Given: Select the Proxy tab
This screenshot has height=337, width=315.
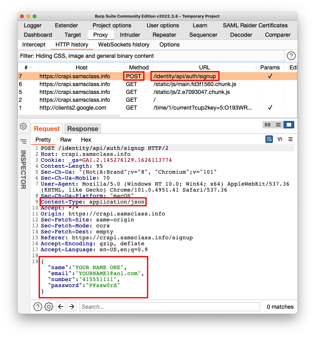Looking at the screenshot, I should [x=100, y=35].
